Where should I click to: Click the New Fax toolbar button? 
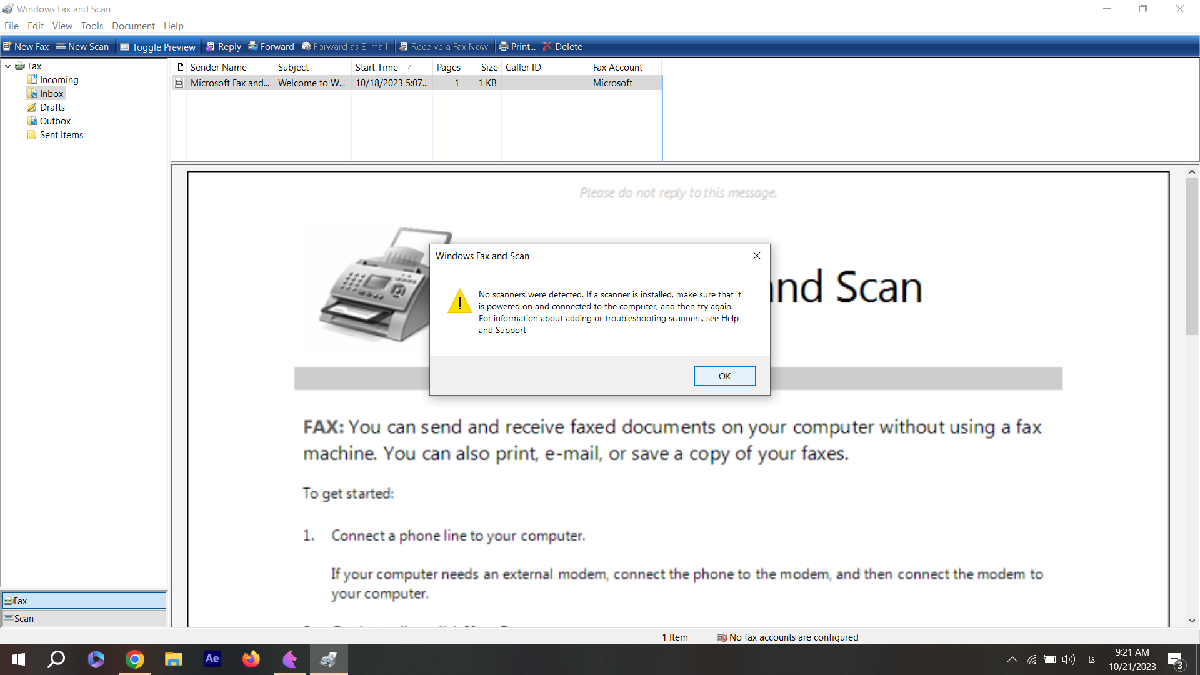[26, 47]
